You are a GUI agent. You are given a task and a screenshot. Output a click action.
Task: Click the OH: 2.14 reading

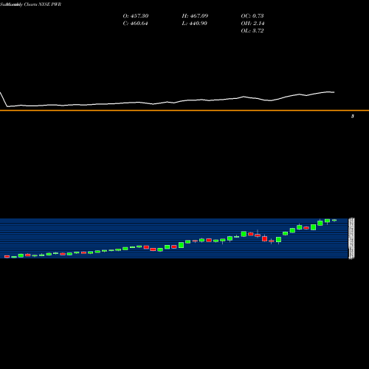(x=252, y=24)
